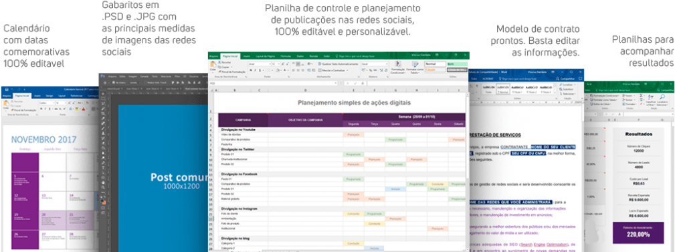Open Filtro menu in Photoshop
Viewport: 675px width, 252px height.
[x=177, y=77]
